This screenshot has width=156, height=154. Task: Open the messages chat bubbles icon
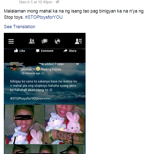[44, 41]
